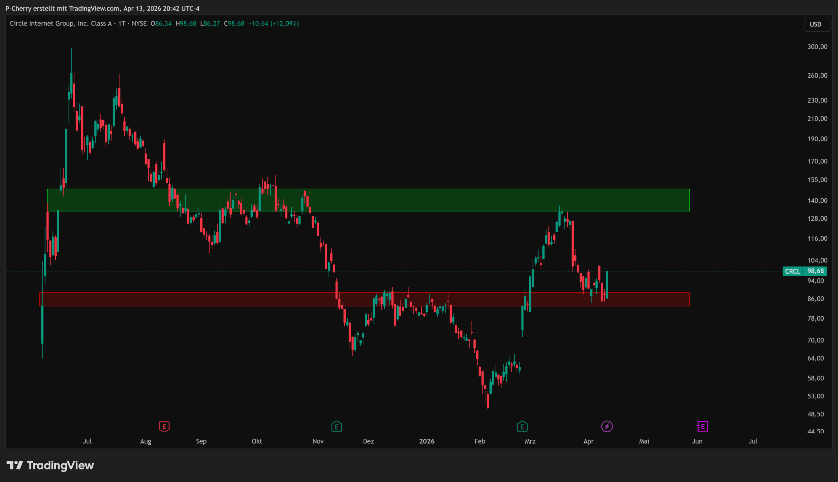Click the NYSE exchange label in legend
This screenshot has height=482, width=838.
coord(139,24)
